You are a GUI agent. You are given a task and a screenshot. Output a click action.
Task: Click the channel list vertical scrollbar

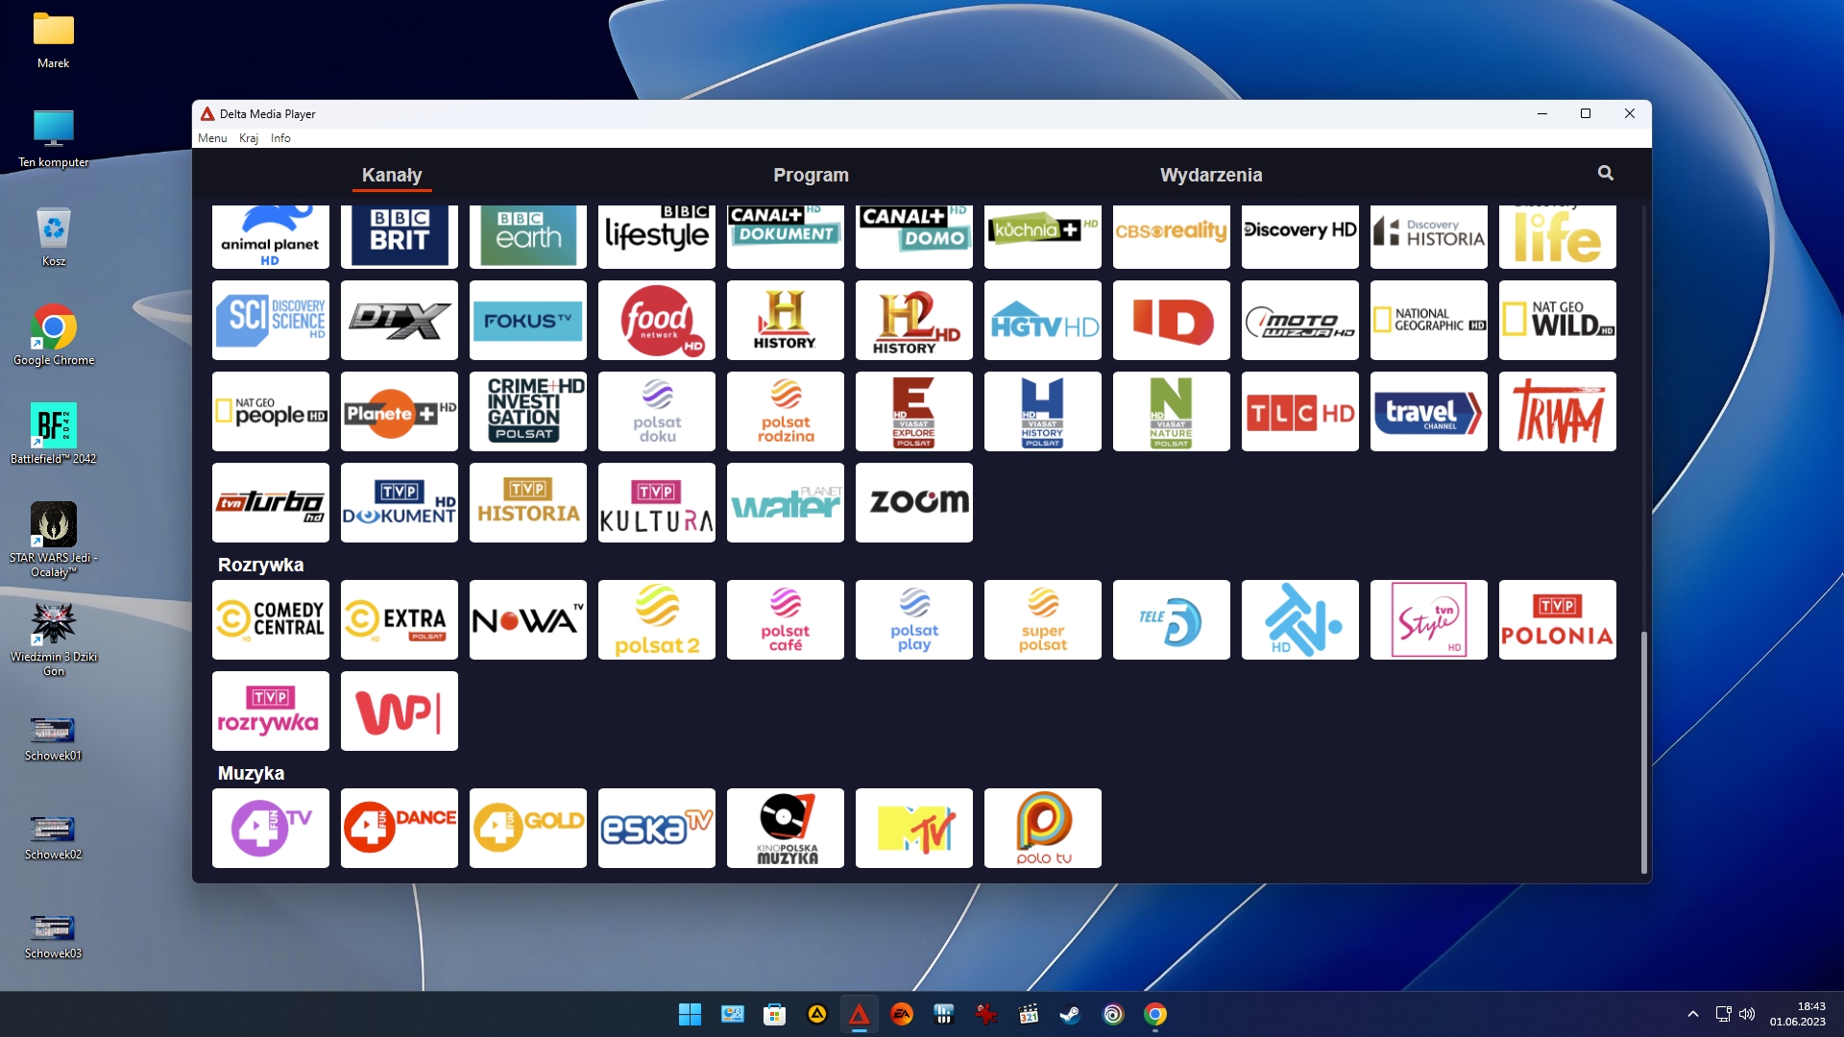pos(1643,751)
